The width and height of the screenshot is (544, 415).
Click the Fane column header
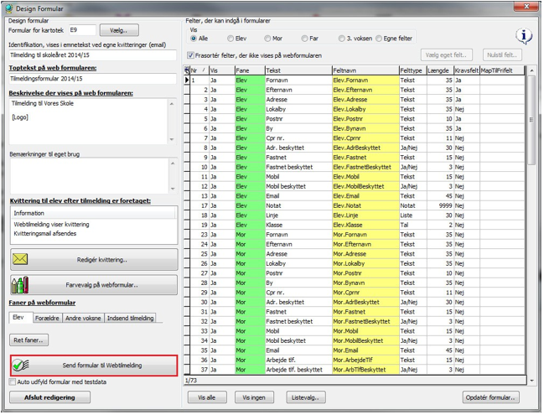click(250, 70)
